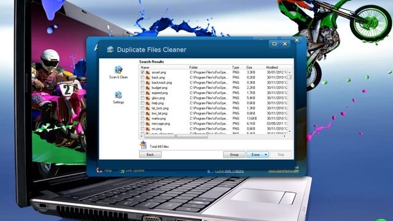Uncheck the asset.png checkbox
The width and height of the screenshot is (393, 221).
(x=142, y=72)
